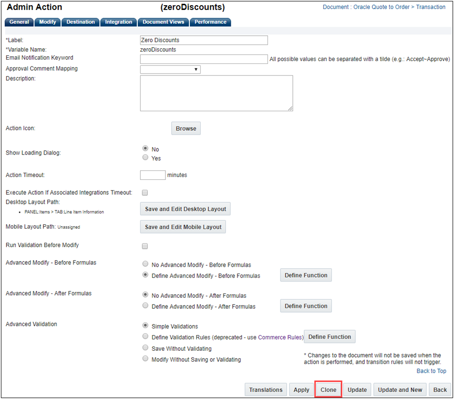Click Browse to choose an Action Icon

(186, 128)
